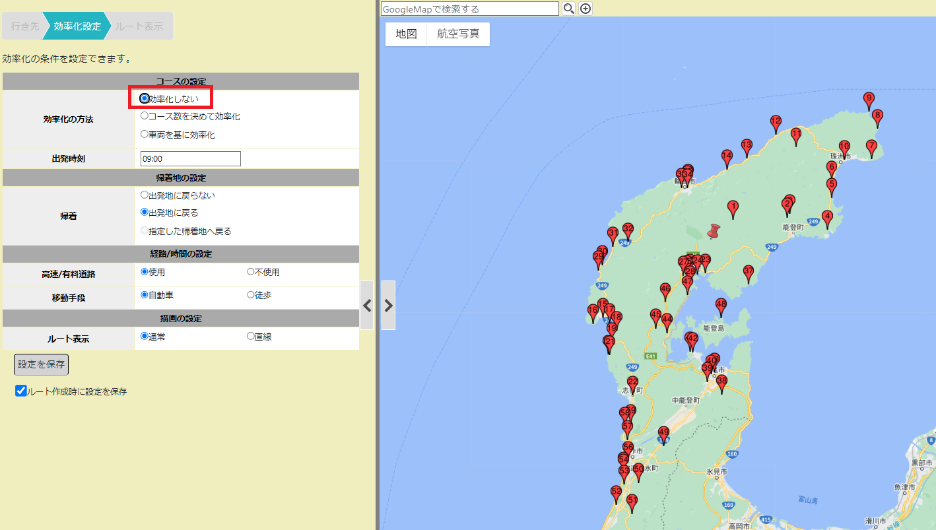Click the red pushpin start marker
The image size is (936, 530).
[x=713, y=231]
